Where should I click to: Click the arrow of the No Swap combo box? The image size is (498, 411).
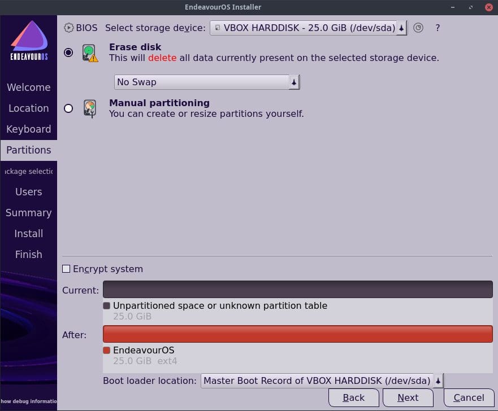pos(294,82)
